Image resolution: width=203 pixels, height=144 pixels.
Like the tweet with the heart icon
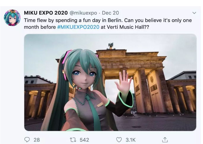coord(119,140)
